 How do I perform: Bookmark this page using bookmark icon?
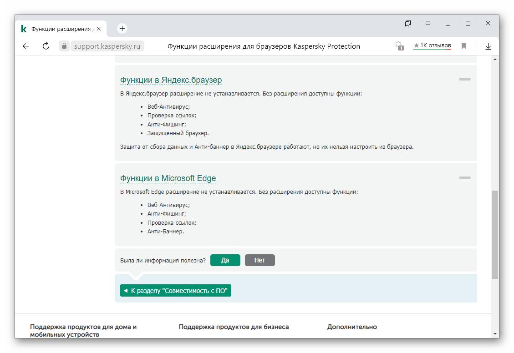463,46
